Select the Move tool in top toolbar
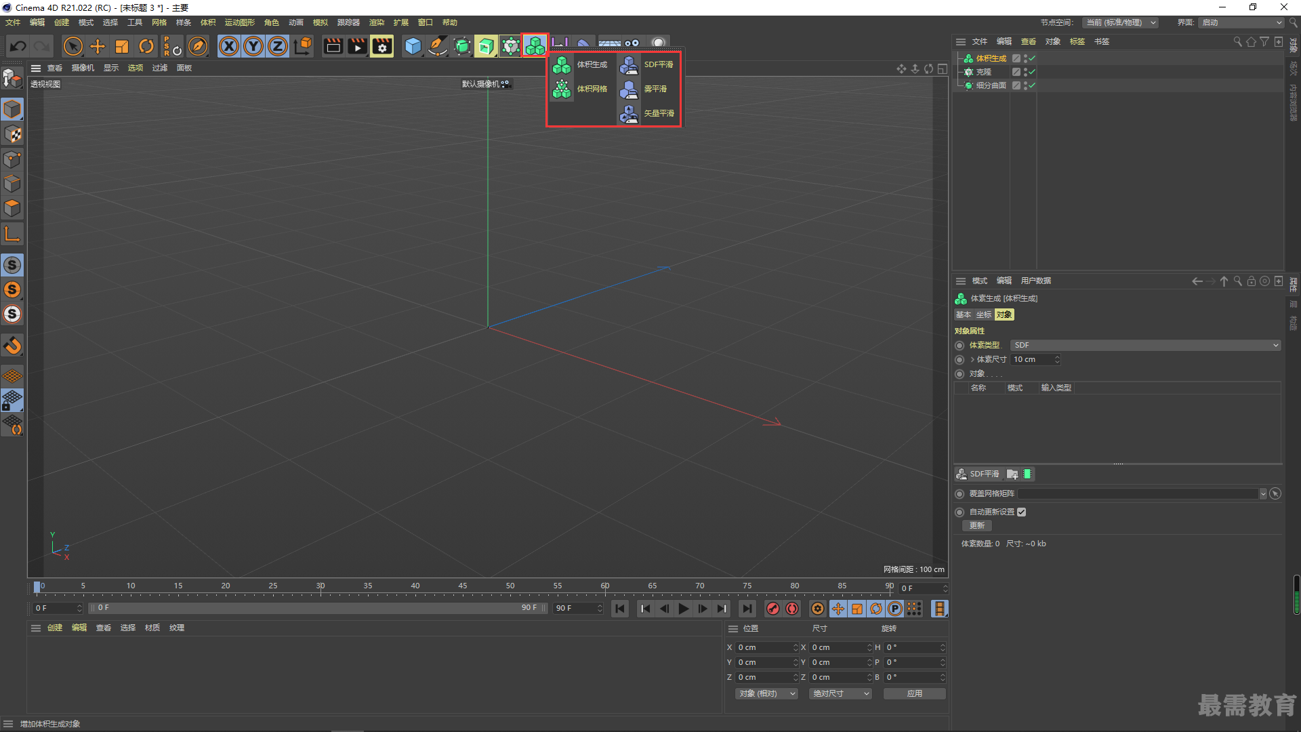The height and width of the screenshot is (732, 1301). [x=98, y=46]
